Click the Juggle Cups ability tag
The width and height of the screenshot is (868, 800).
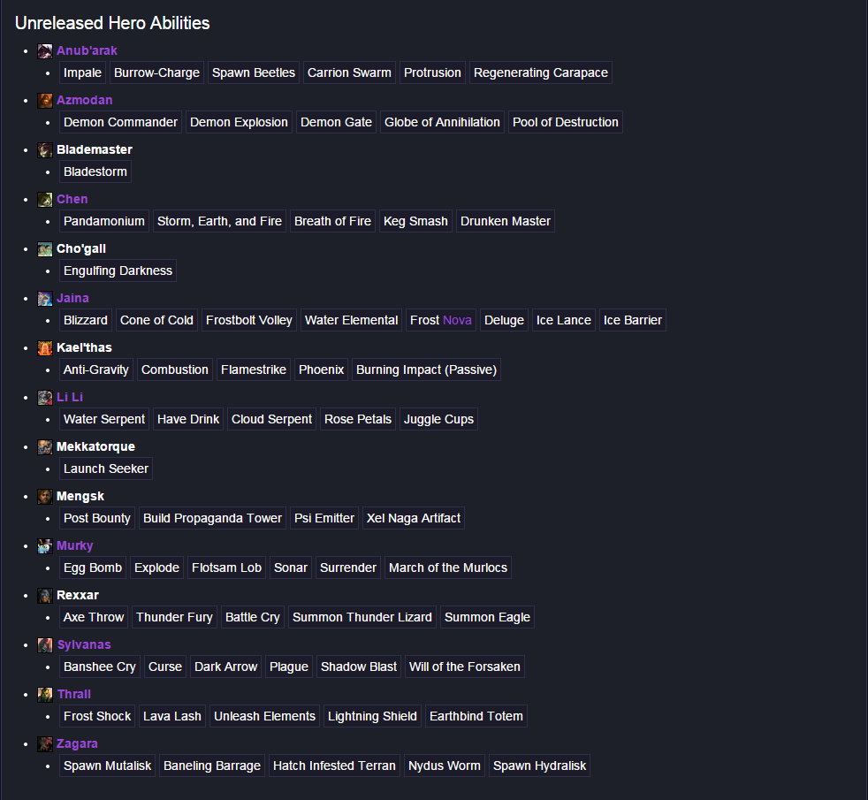pyautogui.click(x=439, y=419)
